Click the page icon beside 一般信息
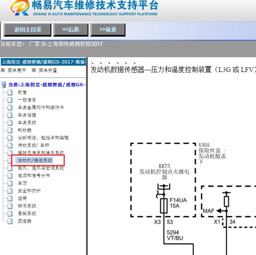The width and height of the screenshot is (256, 255). point(10,100)
